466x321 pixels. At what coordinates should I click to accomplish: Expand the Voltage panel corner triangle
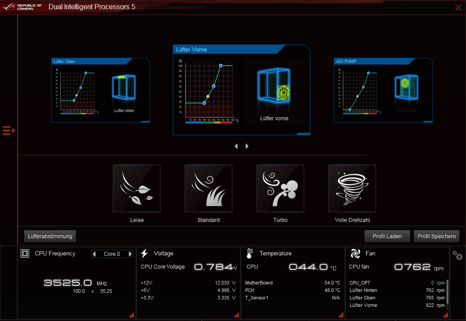tap(237, 315)
